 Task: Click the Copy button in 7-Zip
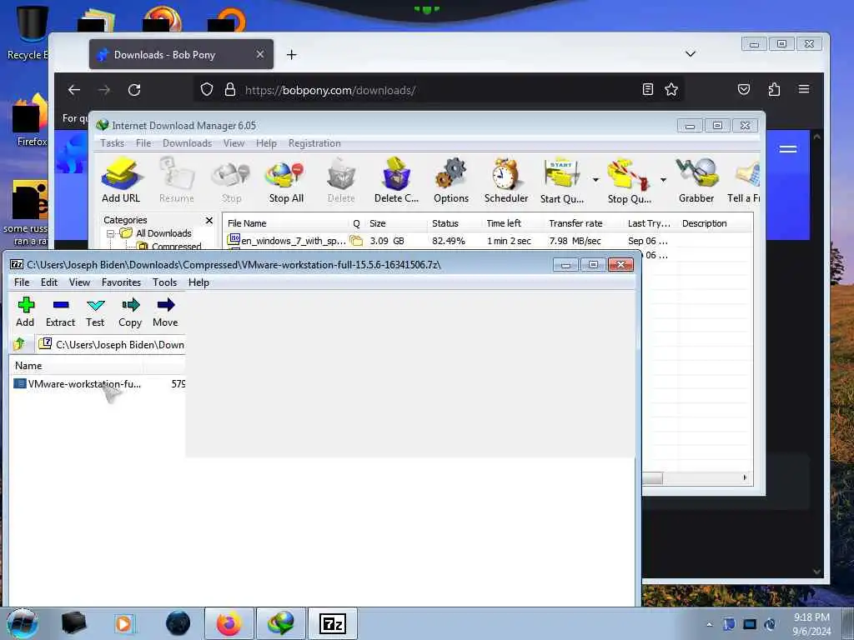[x=130, y=312]
